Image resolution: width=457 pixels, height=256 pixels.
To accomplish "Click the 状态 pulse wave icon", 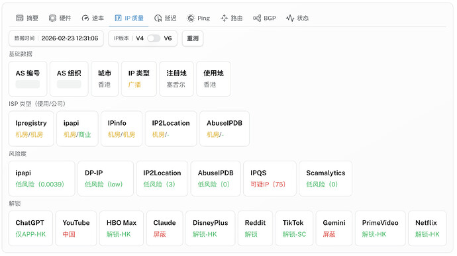I will coord(290,18).
